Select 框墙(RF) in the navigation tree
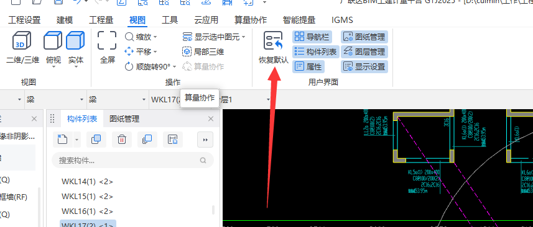The height and width of the screenshot is (227, 533). click(14, 197)
